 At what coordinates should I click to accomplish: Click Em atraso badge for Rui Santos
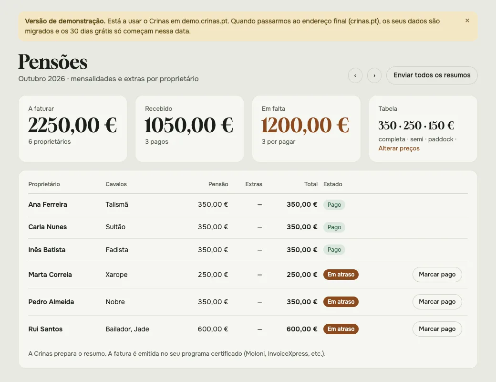341,329
